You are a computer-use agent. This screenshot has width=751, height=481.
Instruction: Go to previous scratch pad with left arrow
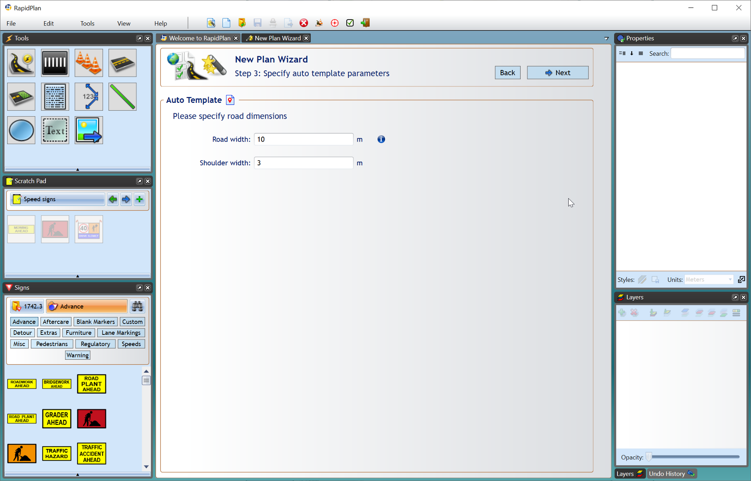113,199
